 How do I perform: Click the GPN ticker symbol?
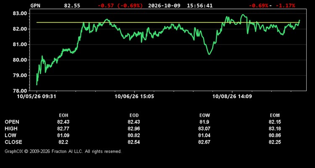pyautogui.click(x=35, y=5)
